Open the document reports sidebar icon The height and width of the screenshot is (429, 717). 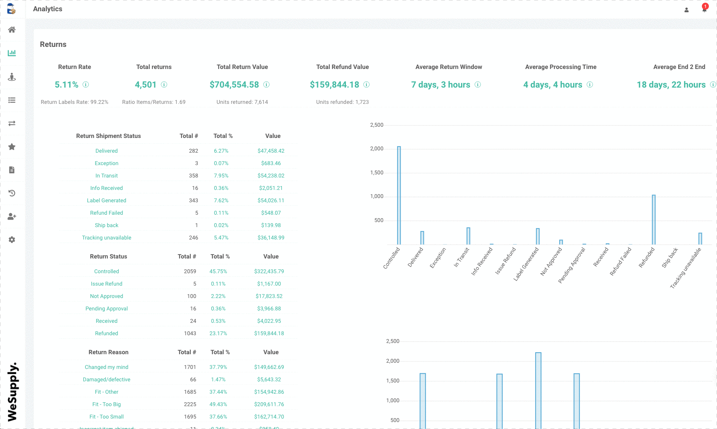[x=12, y=170]
